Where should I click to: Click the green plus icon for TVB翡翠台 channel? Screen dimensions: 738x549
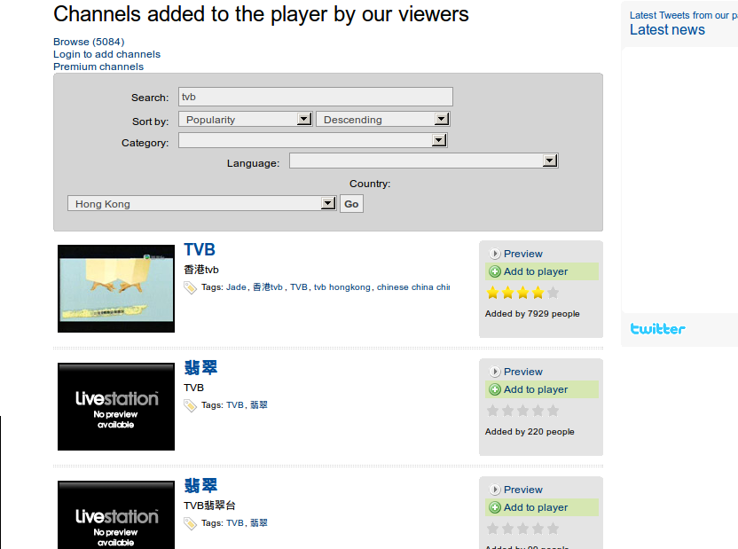click(x=495, y=507)
